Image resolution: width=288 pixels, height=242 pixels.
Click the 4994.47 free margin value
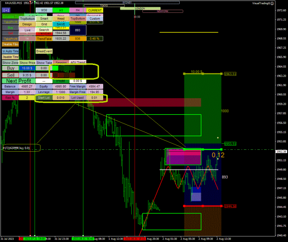coord(95,86)
